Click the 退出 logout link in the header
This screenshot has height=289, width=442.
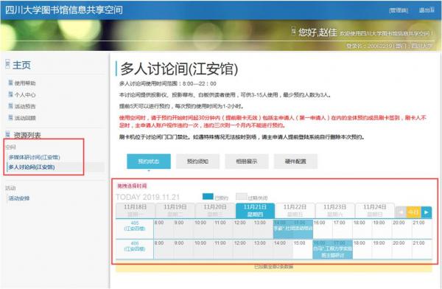pos(427,10)
